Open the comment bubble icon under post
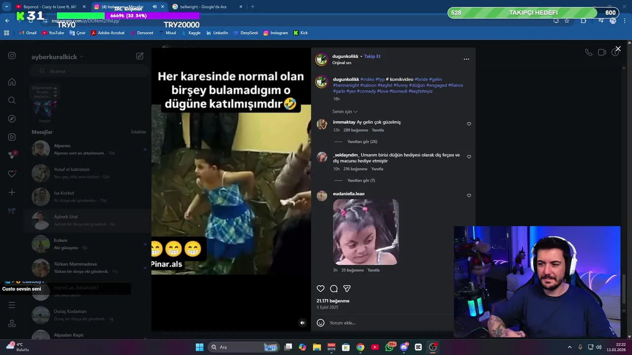Screen dimensions: 632x355 [x=334, y=288]
